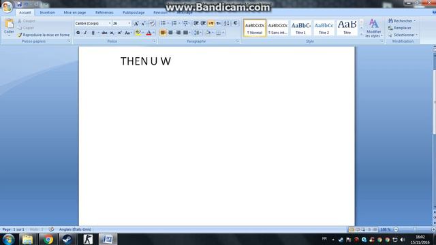Toggle show paragraph marks
This screenshot has height=245, width=436.
click(x=235, y=23)
